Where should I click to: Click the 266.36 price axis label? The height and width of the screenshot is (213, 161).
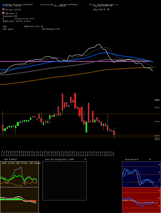pyautogui.click(x=157, y=107)
